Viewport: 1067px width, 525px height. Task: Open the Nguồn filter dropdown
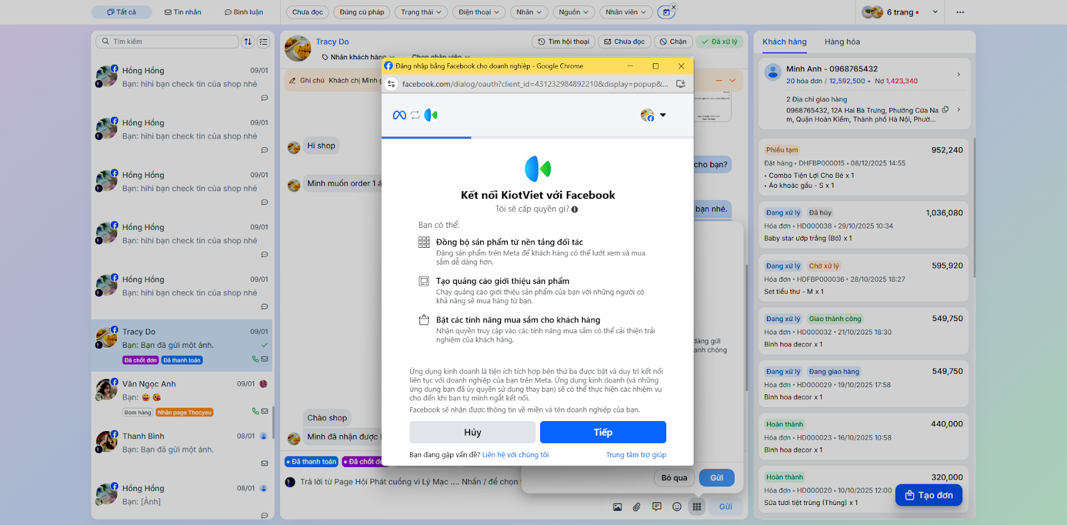574,12
